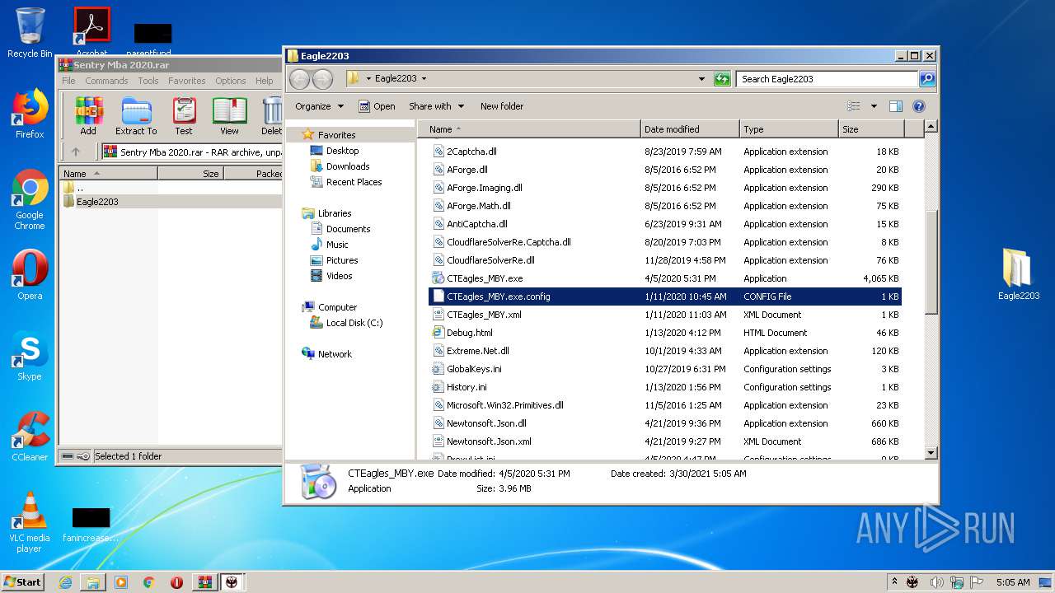
Task: Click the refresh button beside address bar
Action: coord(722,79)
